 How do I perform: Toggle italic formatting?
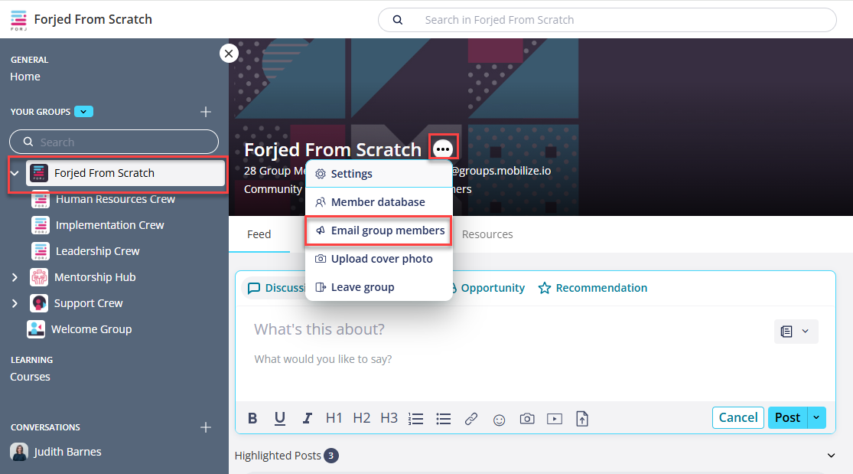coord(307,418)
